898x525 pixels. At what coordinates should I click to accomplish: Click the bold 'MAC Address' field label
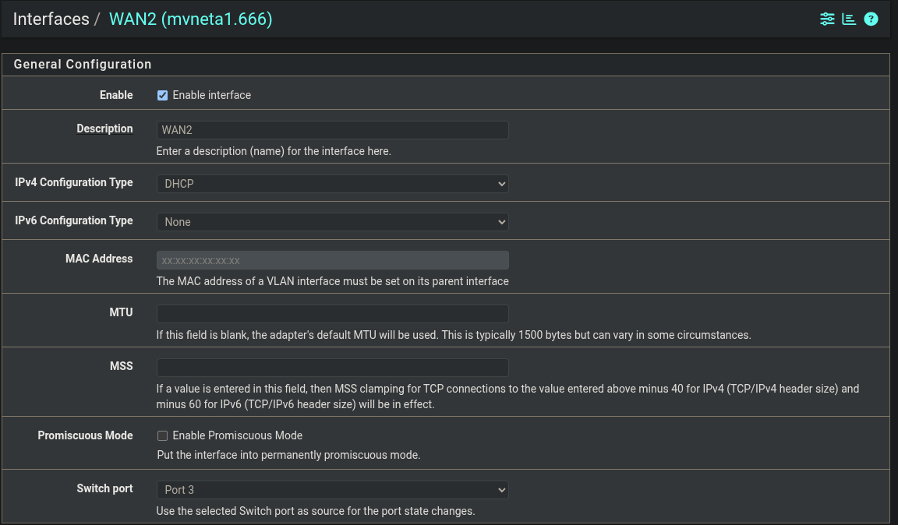pyautogui.click(x=99, y=259)
